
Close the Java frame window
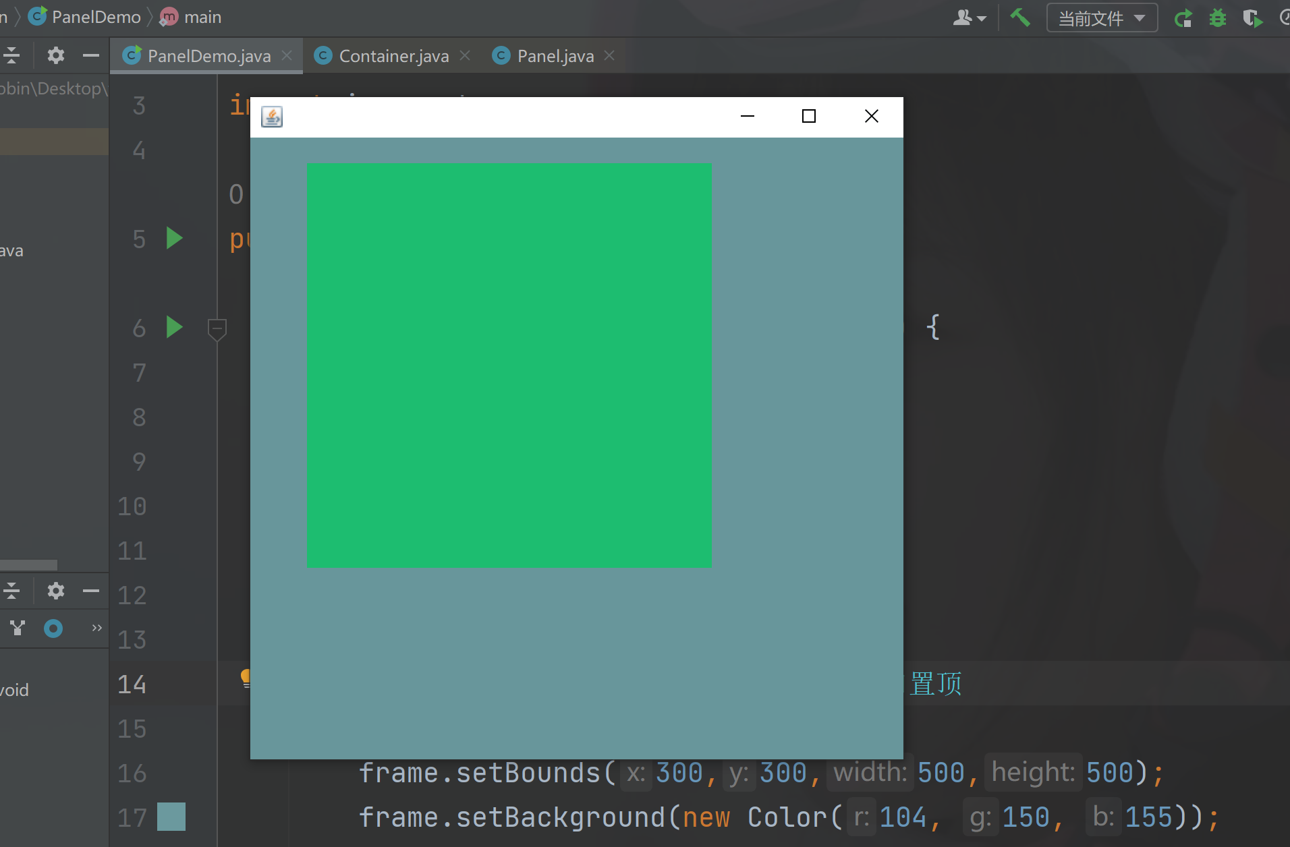[x=872, y=117]
